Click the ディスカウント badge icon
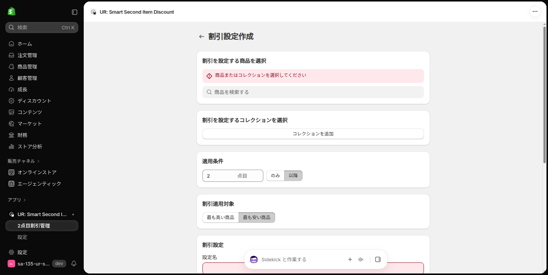This screenshot has width=548, height=275. click(11, 101)
